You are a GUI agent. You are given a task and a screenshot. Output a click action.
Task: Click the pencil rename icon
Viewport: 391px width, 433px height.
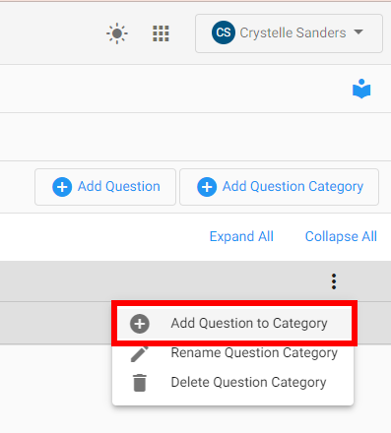[140, 353]
